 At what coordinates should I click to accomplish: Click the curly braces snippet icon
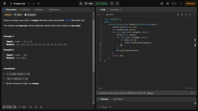click(x=186, y=15)
